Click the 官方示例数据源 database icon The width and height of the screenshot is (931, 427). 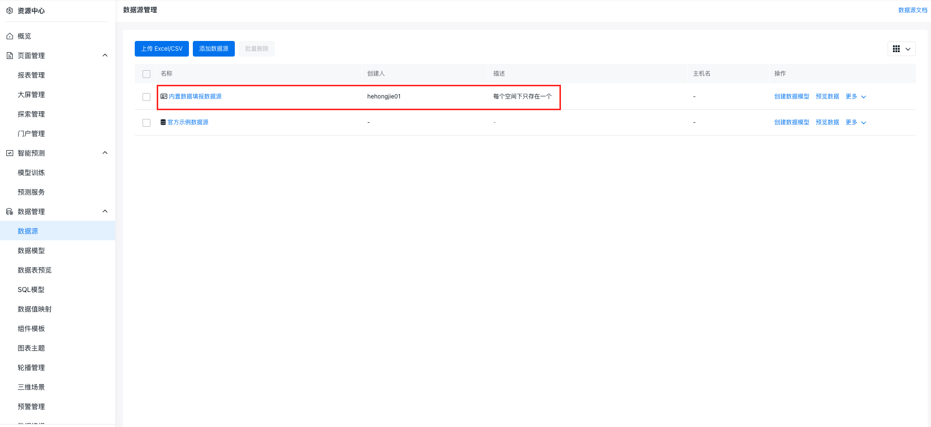[x=163, y=122]
